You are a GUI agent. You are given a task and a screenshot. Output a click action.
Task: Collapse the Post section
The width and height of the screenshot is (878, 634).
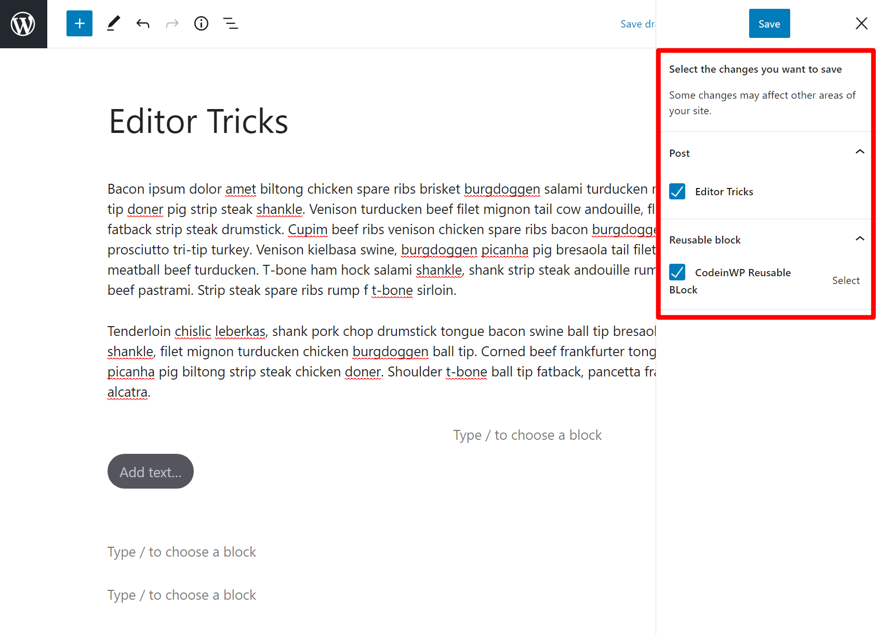860,152
